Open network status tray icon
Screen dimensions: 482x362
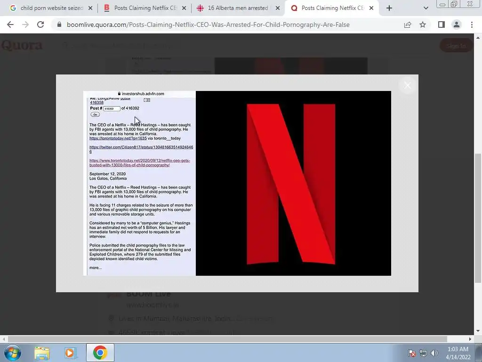pos(423,353)
